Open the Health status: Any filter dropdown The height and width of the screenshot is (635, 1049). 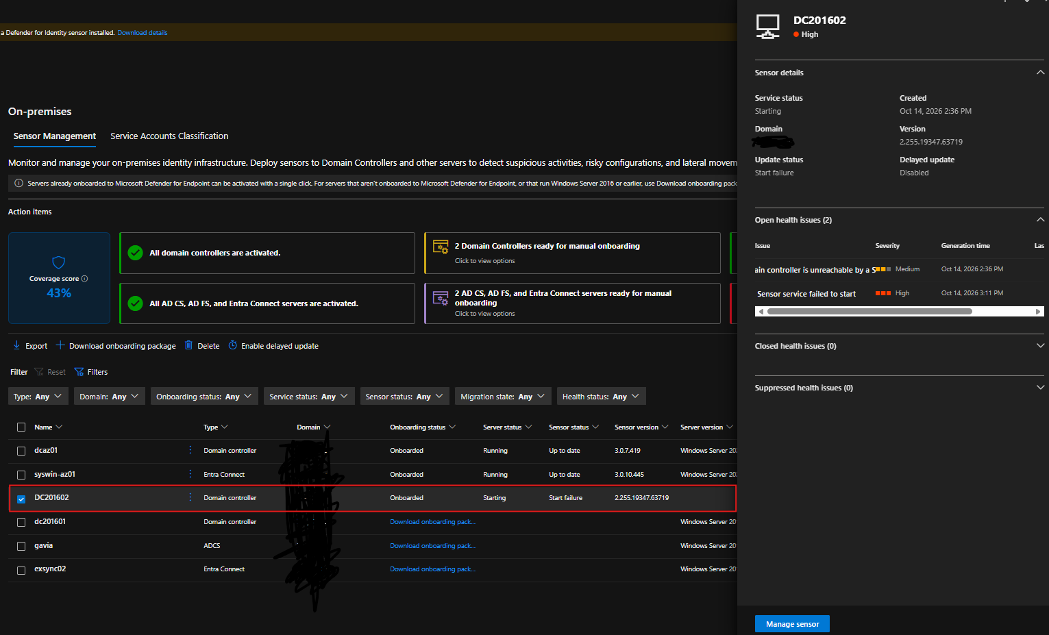[601, 397]
